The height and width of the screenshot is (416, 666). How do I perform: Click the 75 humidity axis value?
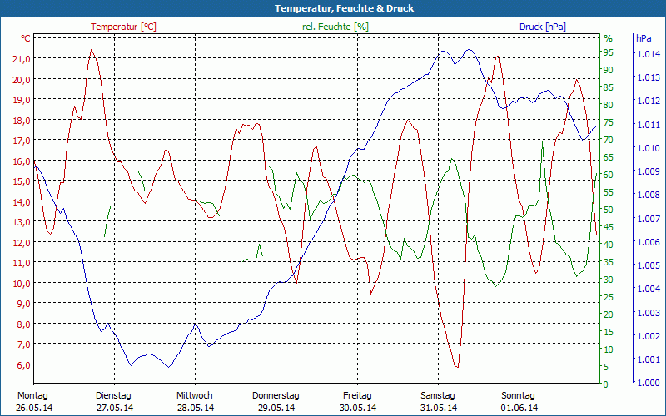pyautogui.click(x=609, y=122)
